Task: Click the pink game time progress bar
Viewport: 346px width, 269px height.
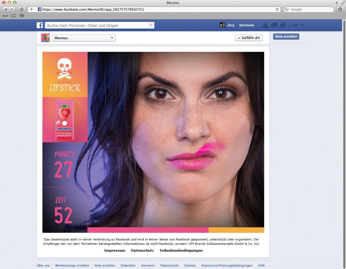Action: pos(148,230)
